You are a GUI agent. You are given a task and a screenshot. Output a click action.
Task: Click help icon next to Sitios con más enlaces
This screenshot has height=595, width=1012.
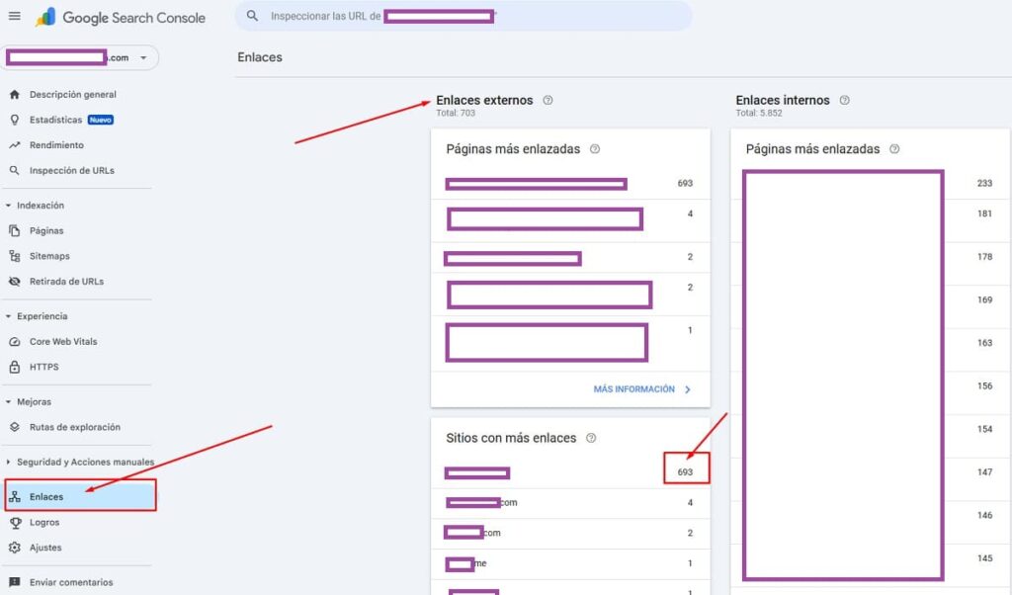(591, 438)
